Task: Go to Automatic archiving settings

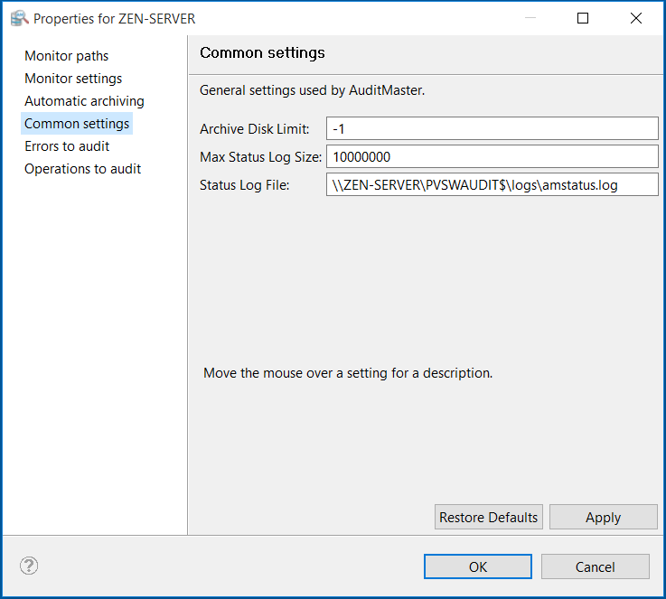Action: point(84,101)
